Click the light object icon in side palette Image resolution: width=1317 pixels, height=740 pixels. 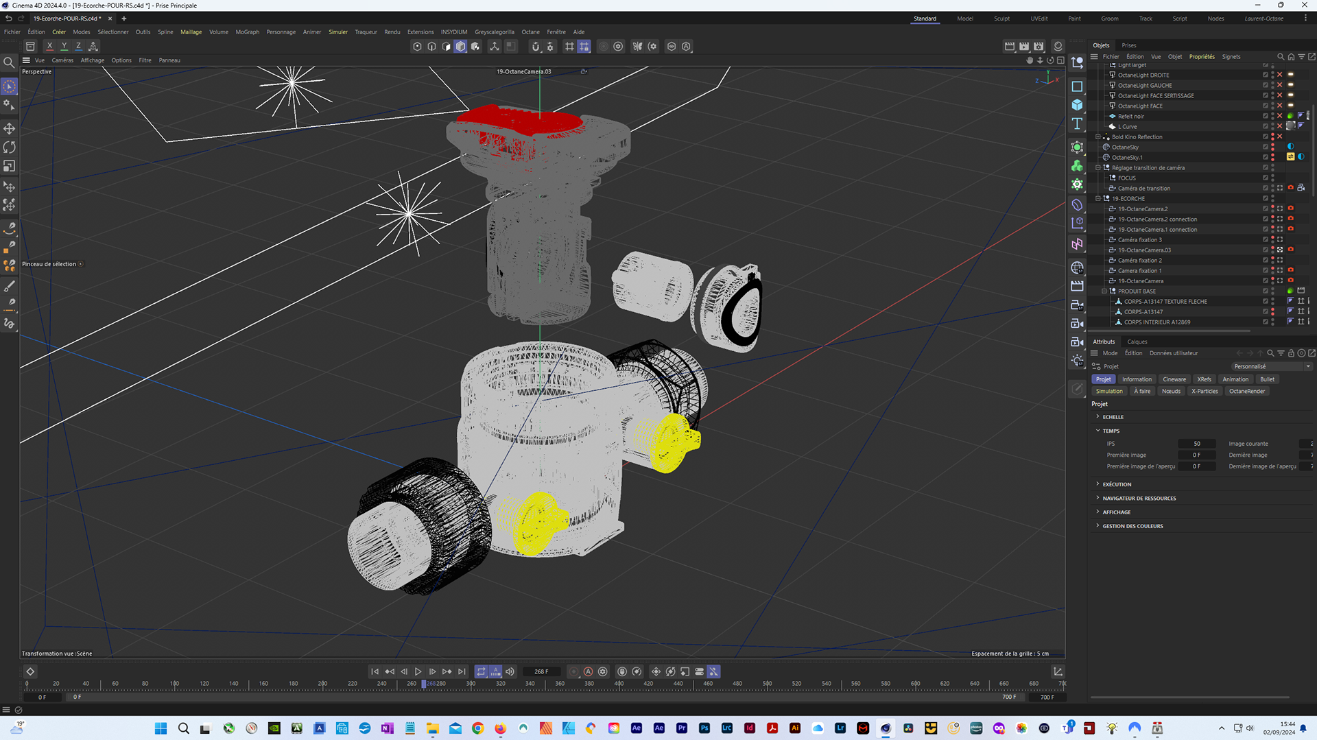click(1077, 361)
